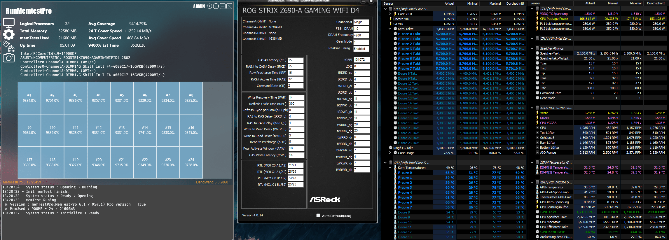Click the MemTestPro 6.1 / 95451 status text
The image size is (669, 240).
click(x=22, y=182)
